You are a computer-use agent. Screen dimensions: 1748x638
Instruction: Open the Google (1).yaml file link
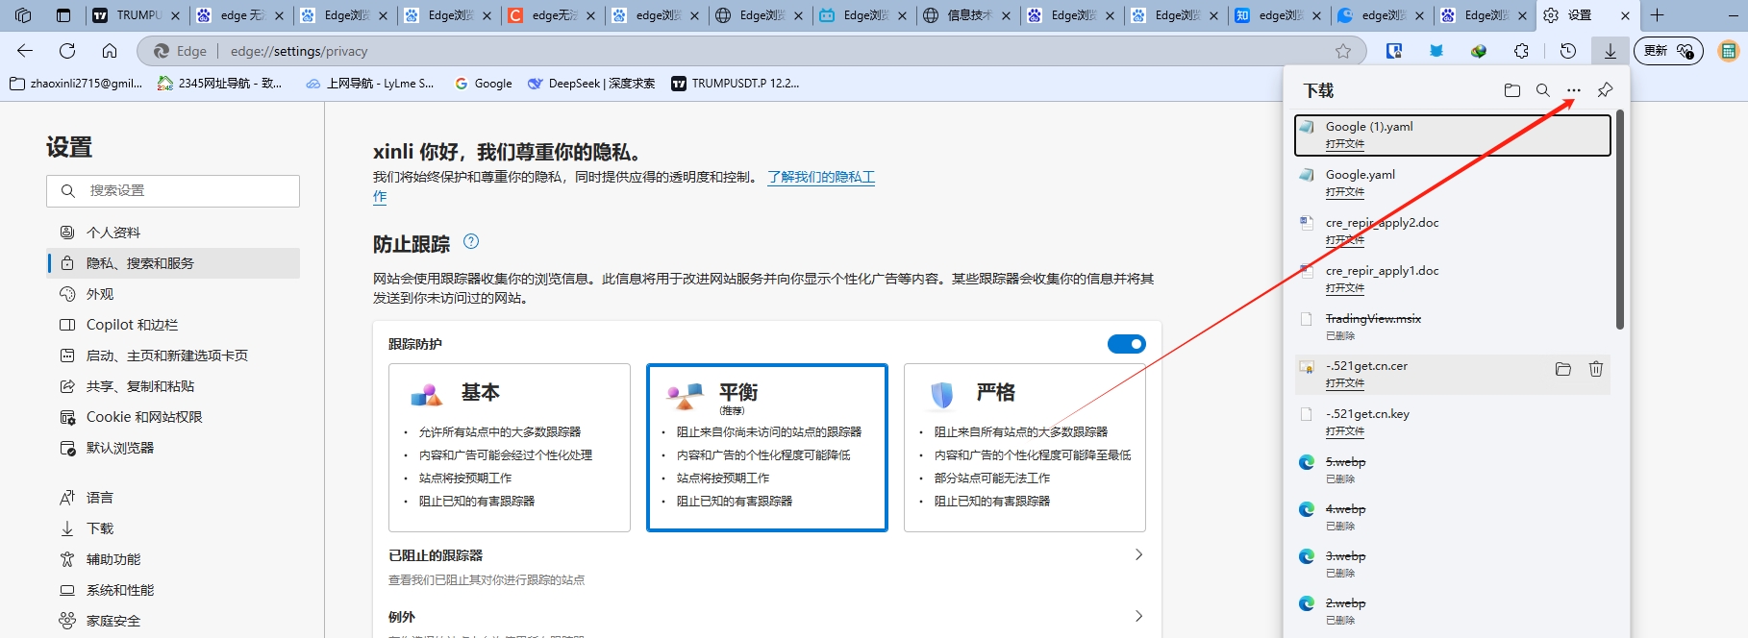point(1344,144)
